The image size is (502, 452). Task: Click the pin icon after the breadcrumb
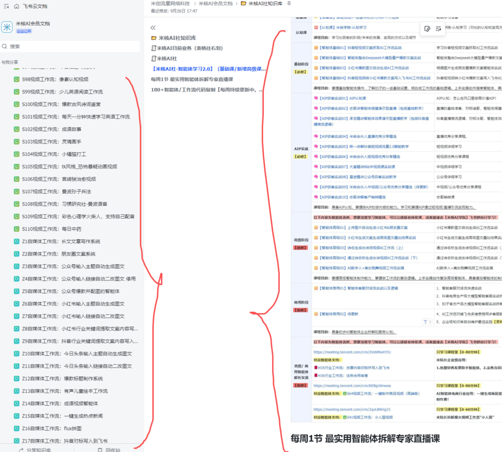click(x=289, y=3)
